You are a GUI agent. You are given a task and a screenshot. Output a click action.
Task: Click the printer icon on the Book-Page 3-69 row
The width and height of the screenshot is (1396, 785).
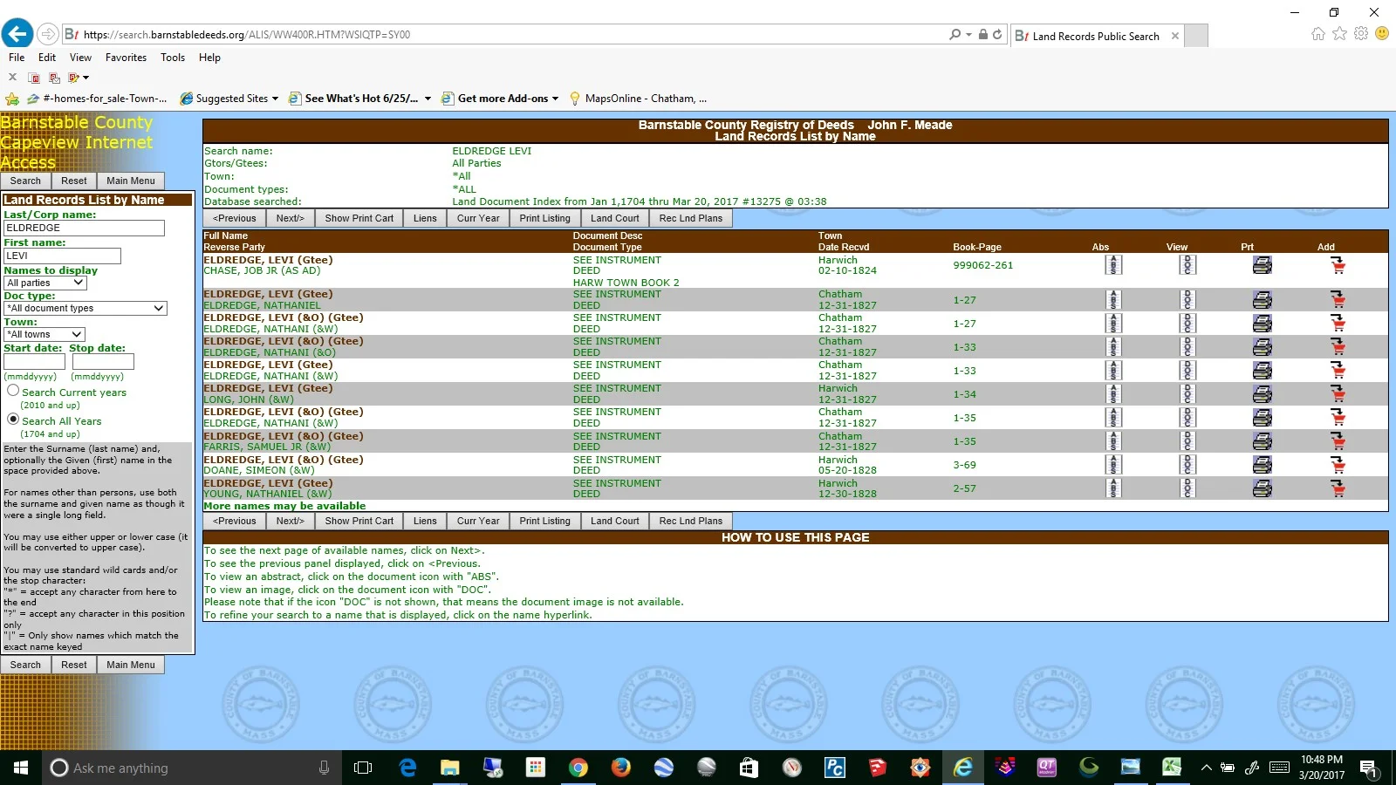[x=1263, y=464]
